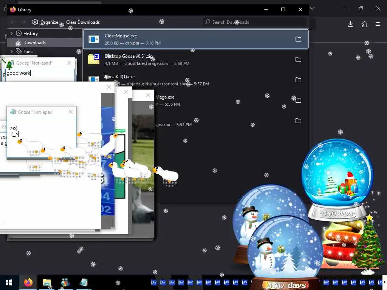Click the cloudflarestorage.com 5:58 PM detail
Image resolution: width=387 pixels, height=290 pixels.
(x=157, y=63)
